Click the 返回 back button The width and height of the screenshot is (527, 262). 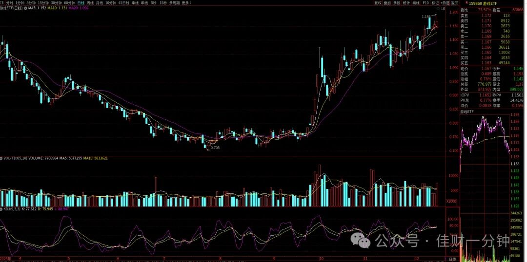[454, 3]
